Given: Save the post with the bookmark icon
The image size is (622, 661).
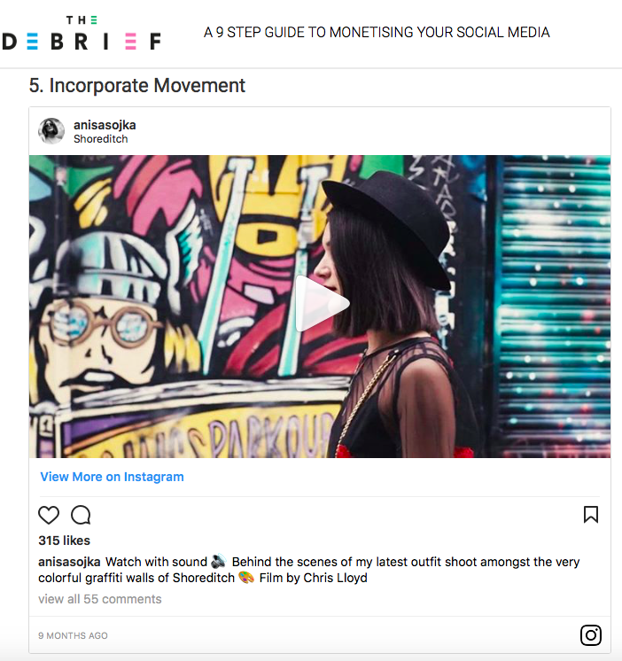Looking at the screenshot, I should click(591, 514).
